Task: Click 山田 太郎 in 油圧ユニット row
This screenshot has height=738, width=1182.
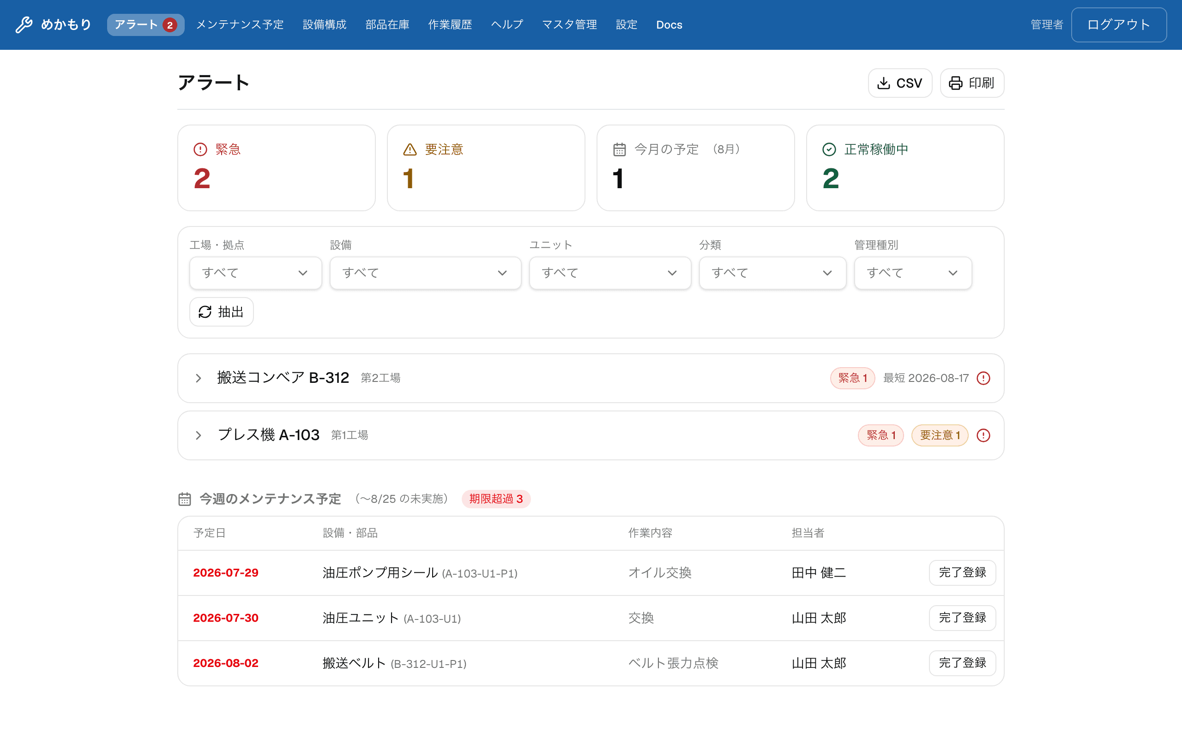Action: (x=819, y=619)
